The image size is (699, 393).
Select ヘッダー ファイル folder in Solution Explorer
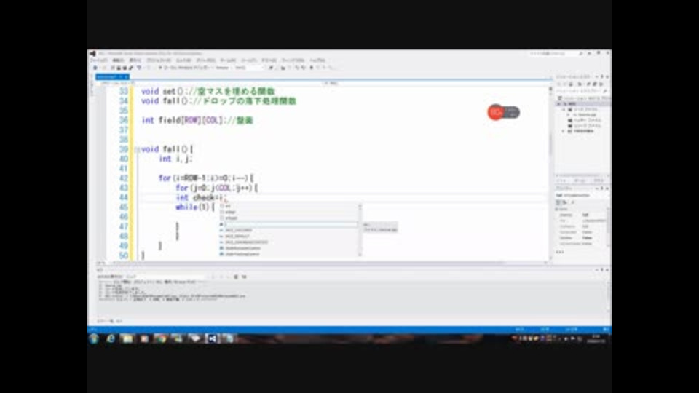point(585,120)
